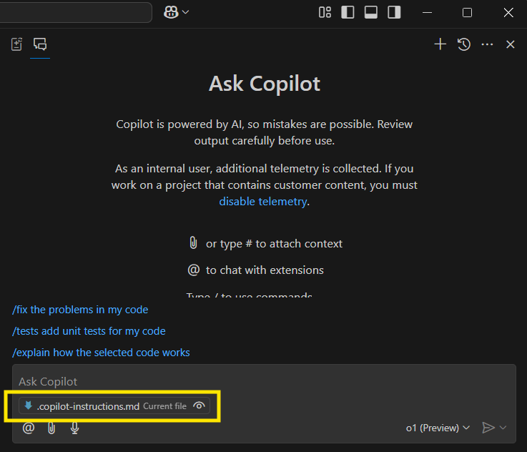Toggle eye icon for .copilot-instructions.md context
Viewport: 527px width, 452px height.
pyautogui.click(x=200, y=406)
